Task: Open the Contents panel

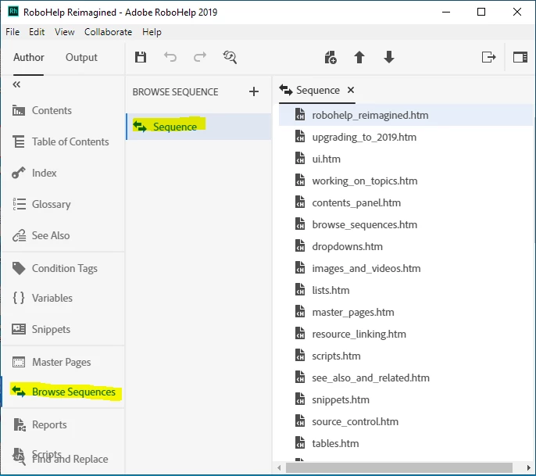Action: click(41, 110)
